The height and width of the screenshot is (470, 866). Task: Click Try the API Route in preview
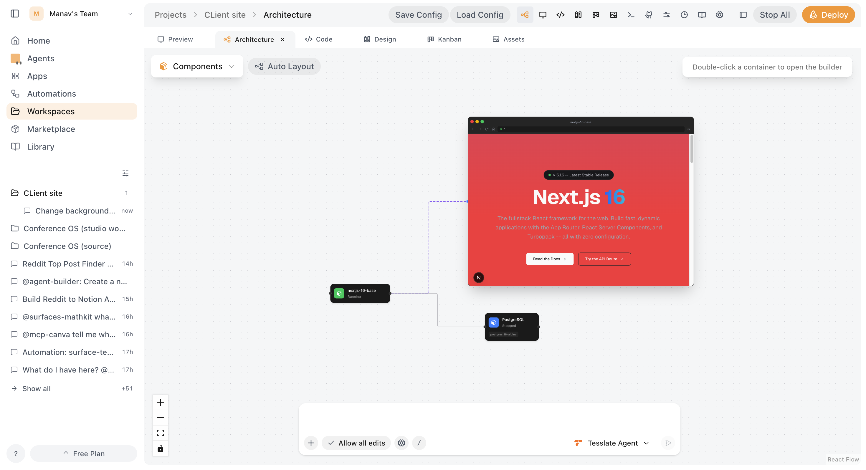point(604,259)
